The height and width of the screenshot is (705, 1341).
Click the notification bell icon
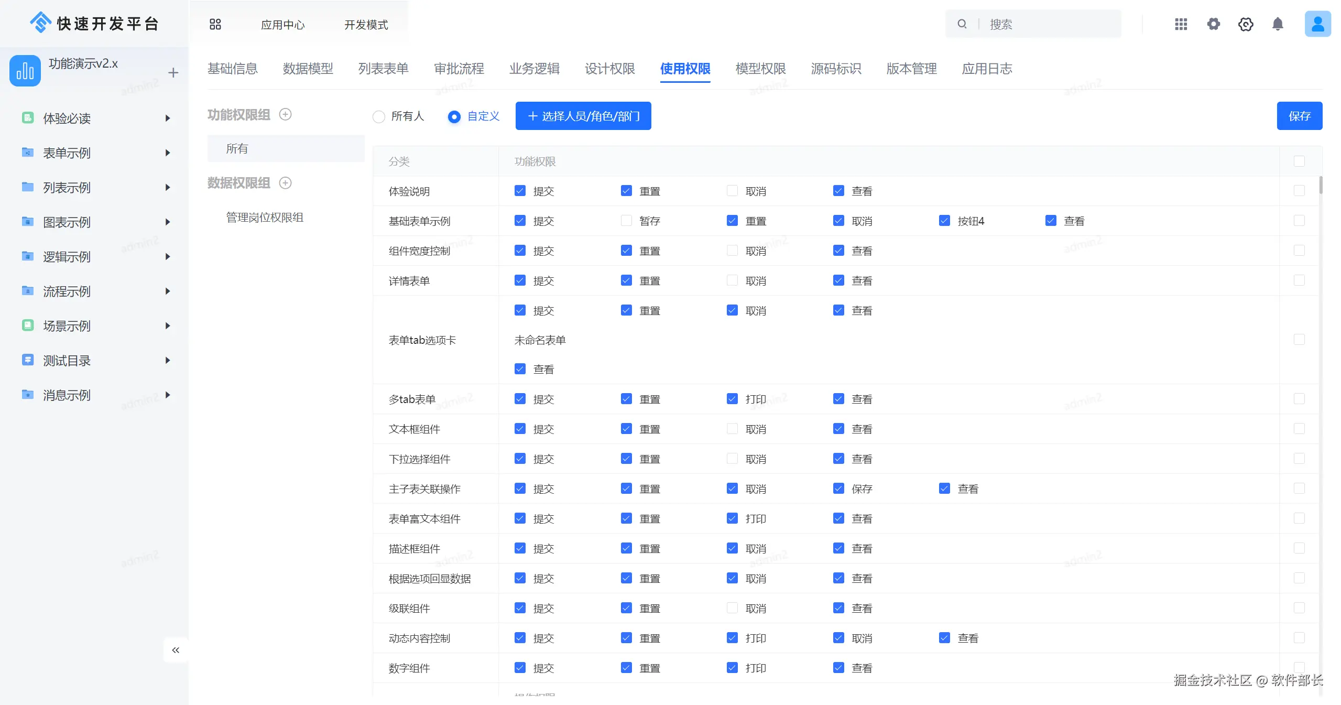(1278, 24)
